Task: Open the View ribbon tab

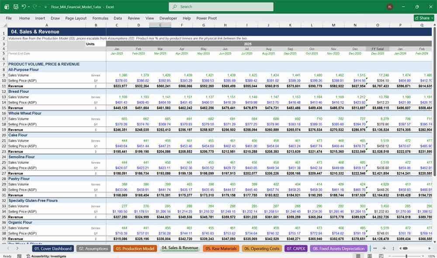Action: (x=149, y=18)
